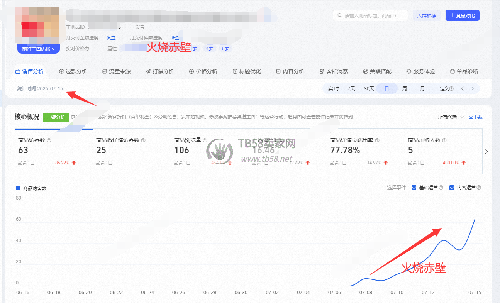This screenshot has height=303, width=500.
Task: Go to previous date with left arrow
Action: (x=463, y=89)
